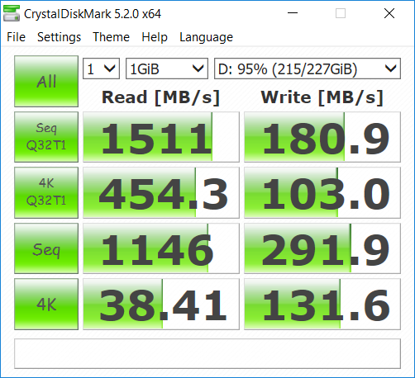Open the drive selector showing D: 95%
This screenshot has width=415, height=378.
click(308, 69)
